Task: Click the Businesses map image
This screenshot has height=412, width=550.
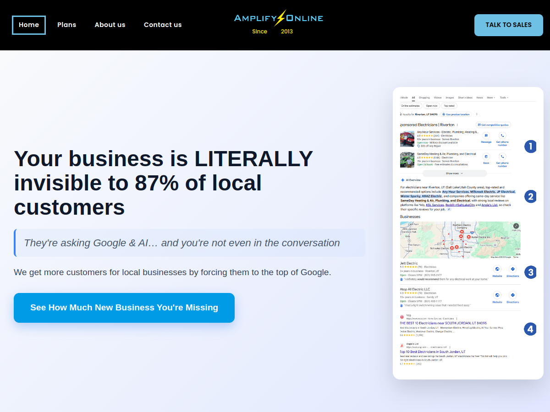Action: tap(460, 240)
